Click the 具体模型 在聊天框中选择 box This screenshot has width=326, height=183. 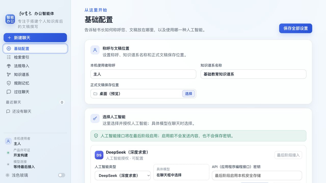(x=181, y=172)
